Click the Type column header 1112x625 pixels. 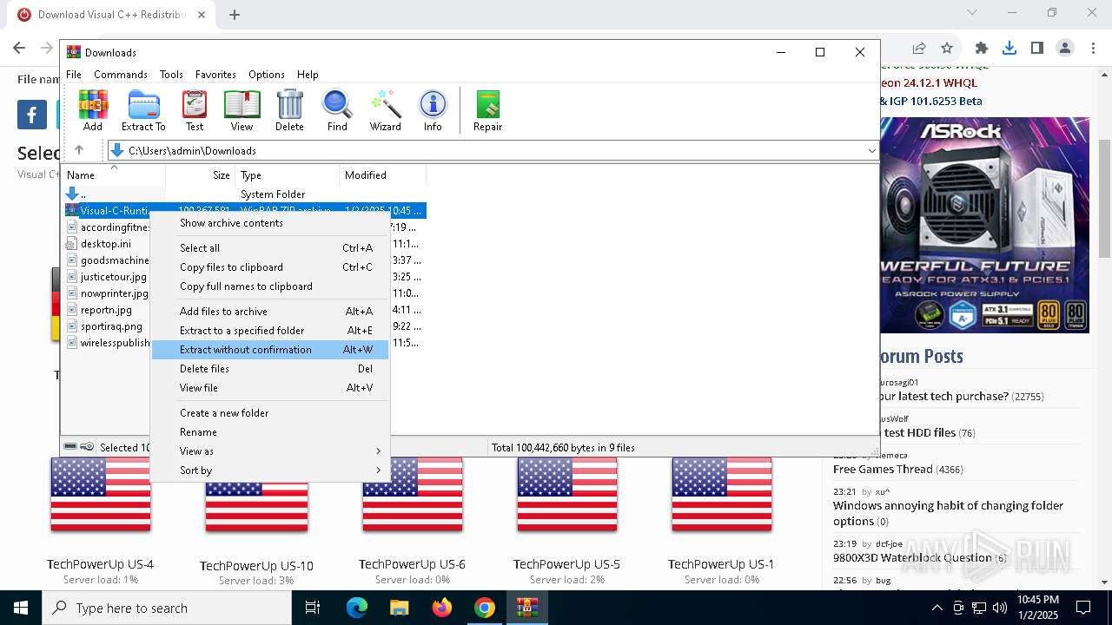(x=287, y=174)
